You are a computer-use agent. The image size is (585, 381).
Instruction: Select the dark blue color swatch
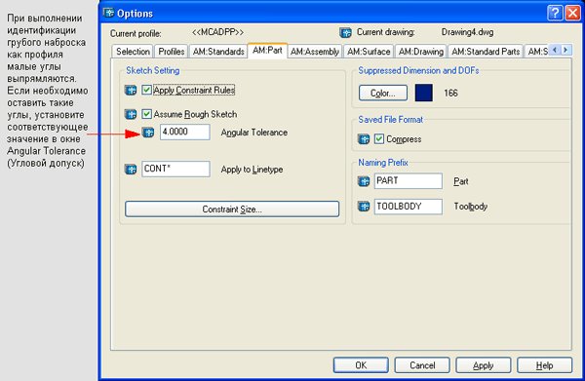(x=424, y=93)
